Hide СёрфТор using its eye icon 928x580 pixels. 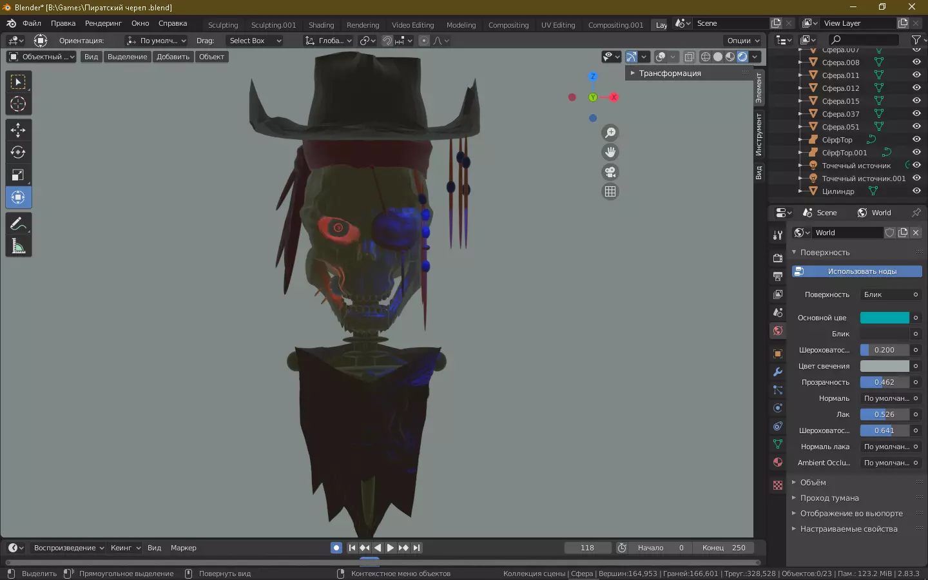(916, 140)
